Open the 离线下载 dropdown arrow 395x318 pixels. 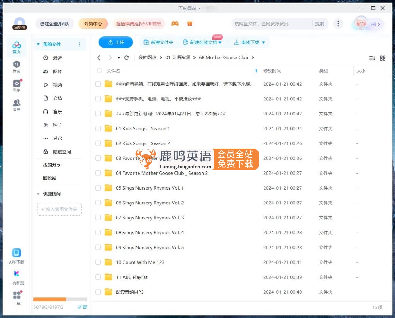[x=264, y=42]
